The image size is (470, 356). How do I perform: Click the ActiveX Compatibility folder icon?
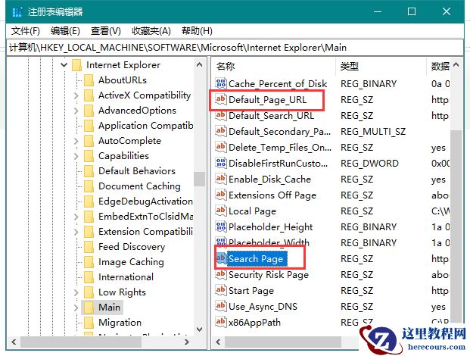(89, 95)
